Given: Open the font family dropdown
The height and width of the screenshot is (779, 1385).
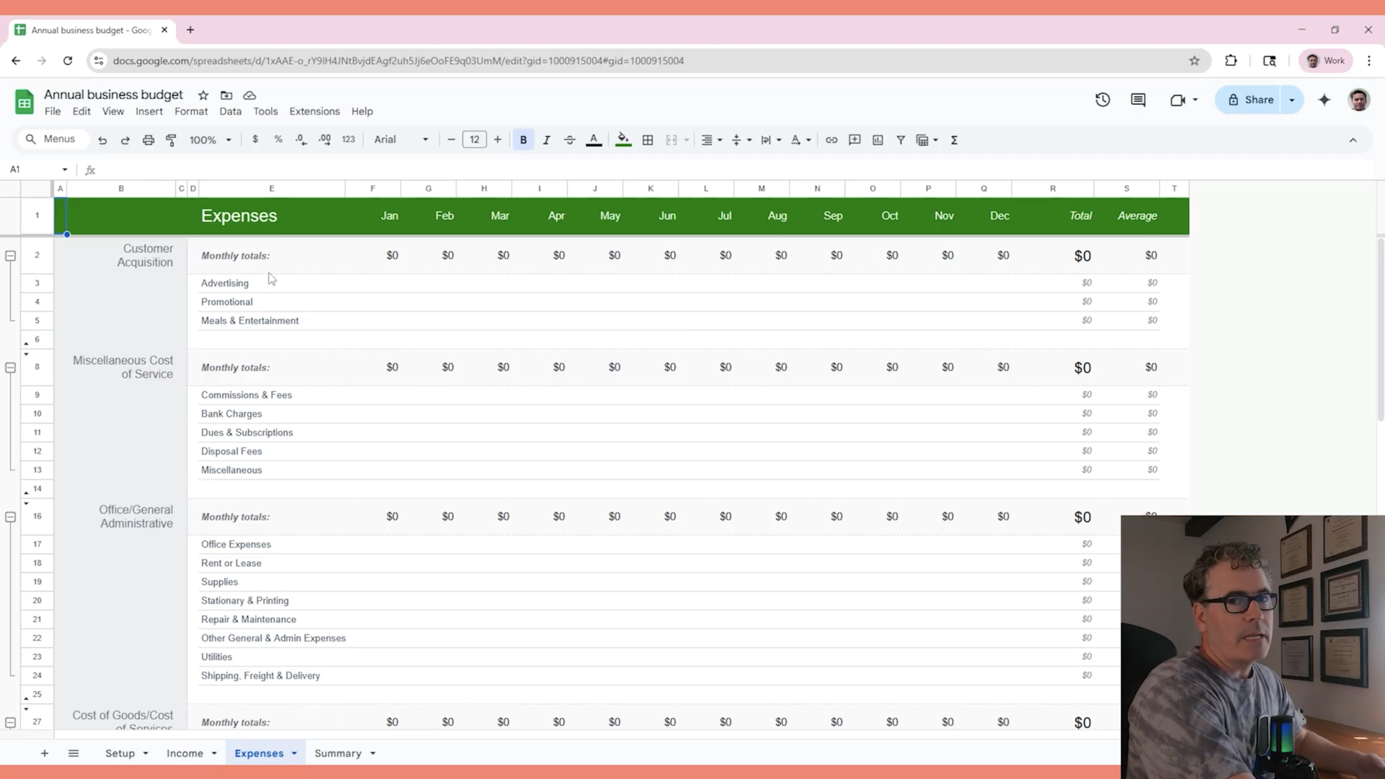Looking at the screenshot, I should click(400, 140).
